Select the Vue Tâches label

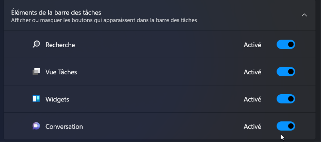click(61, 72)
